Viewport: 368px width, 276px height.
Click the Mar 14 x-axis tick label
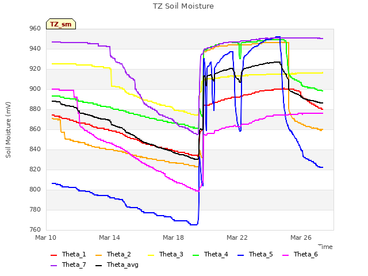(x=110, y=237)
